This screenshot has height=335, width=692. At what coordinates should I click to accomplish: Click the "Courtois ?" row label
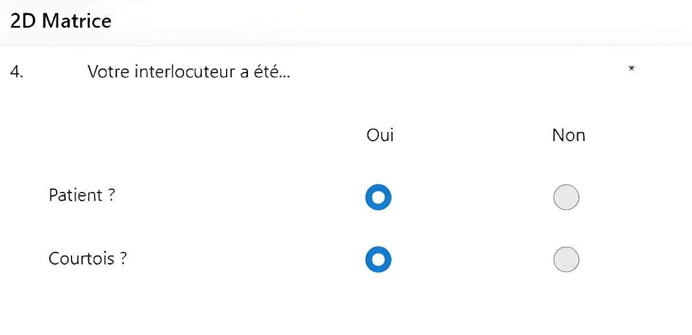point(88,258)
